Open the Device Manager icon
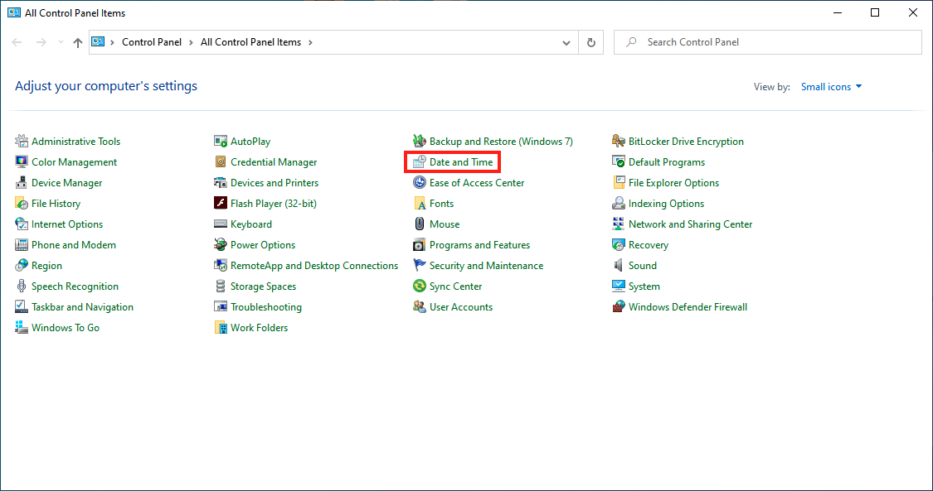The height and width of the screenshot is (491, 933). click(22, 183)
